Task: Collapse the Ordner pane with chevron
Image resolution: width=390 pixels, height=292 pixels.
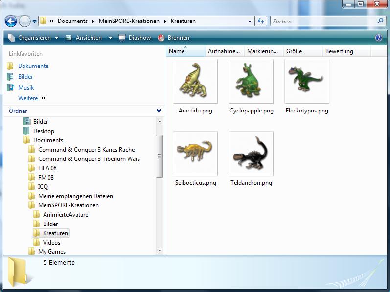Action: [159, 111]
